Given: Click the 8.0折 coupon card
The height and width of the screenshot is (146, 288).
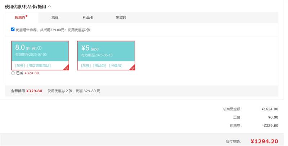Looking at the screenshot, I should (x=40, y=52).
